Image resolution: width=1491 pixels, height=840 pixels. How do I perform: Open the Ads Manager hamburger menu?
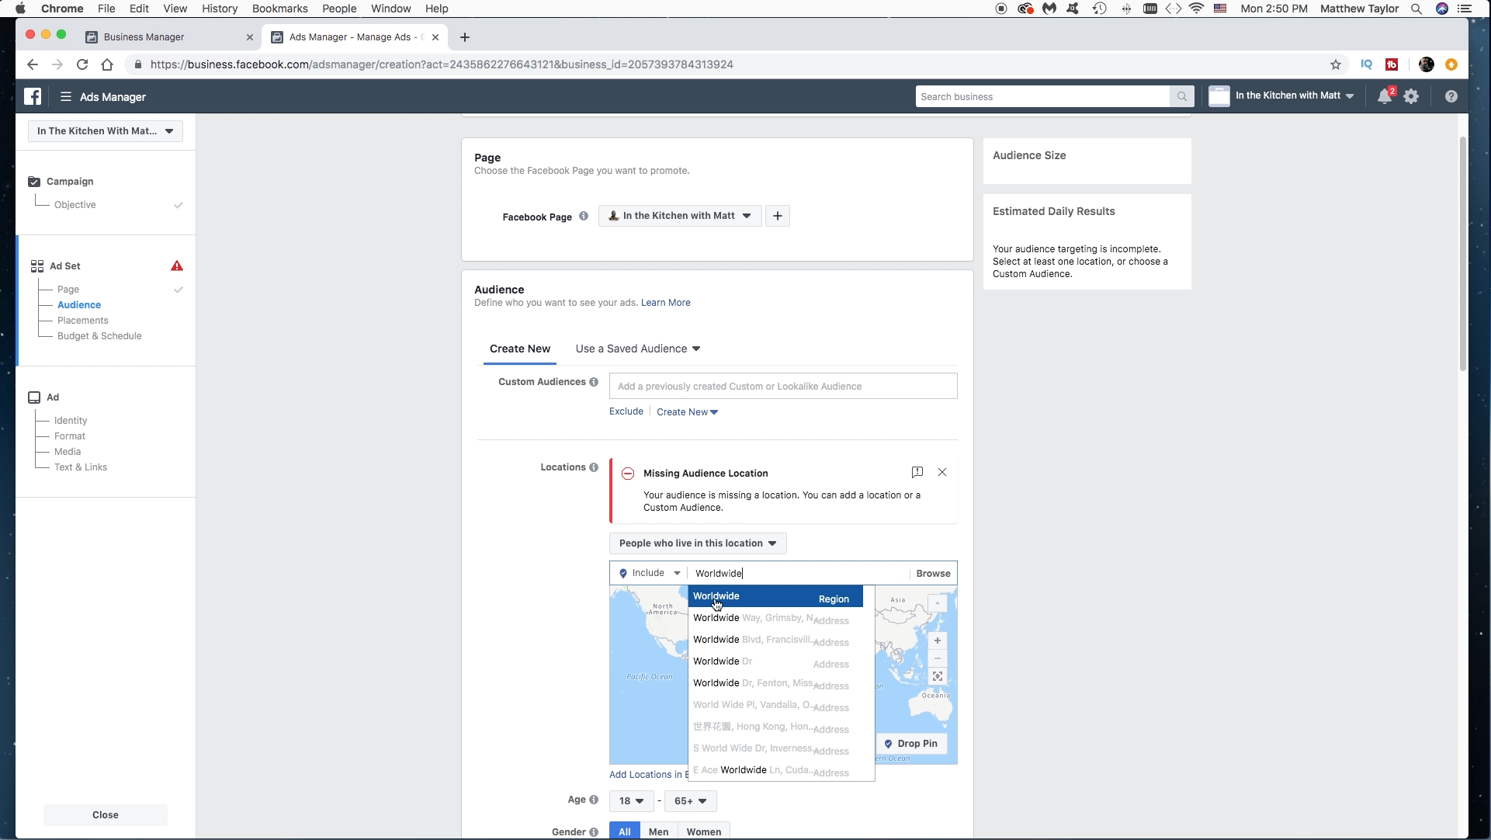(x=66, y=96)
